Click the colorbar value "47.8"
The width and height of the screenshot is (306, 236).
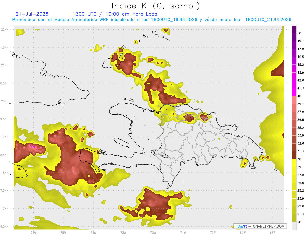pyautogui.click(x=301, y=49)
